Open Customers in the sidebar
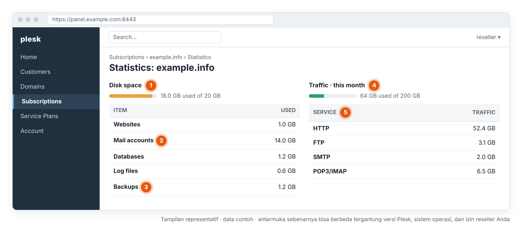Screen dimensions: 522x235 36,72
